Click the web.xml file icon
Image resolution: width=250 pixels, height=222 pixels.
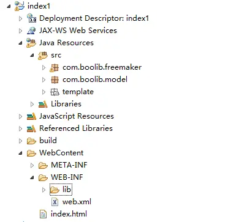tap(55, 202)
